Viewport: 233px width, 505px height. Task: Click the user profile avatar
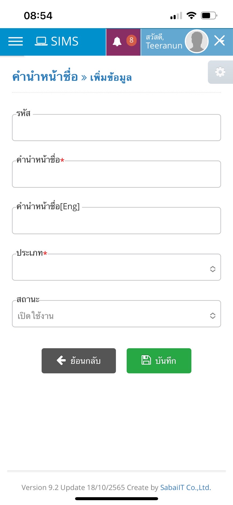click(197, 41)
